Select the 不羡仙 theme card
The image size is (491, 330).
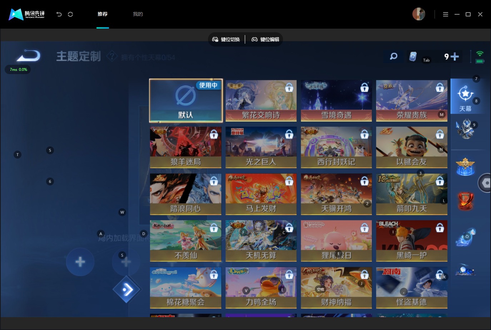click(x=186, y=241)
